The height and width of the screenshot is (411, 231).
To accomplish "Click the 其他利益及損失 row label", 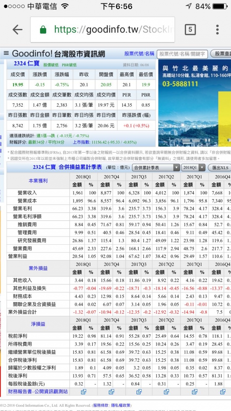I will [x=30, y=288].
